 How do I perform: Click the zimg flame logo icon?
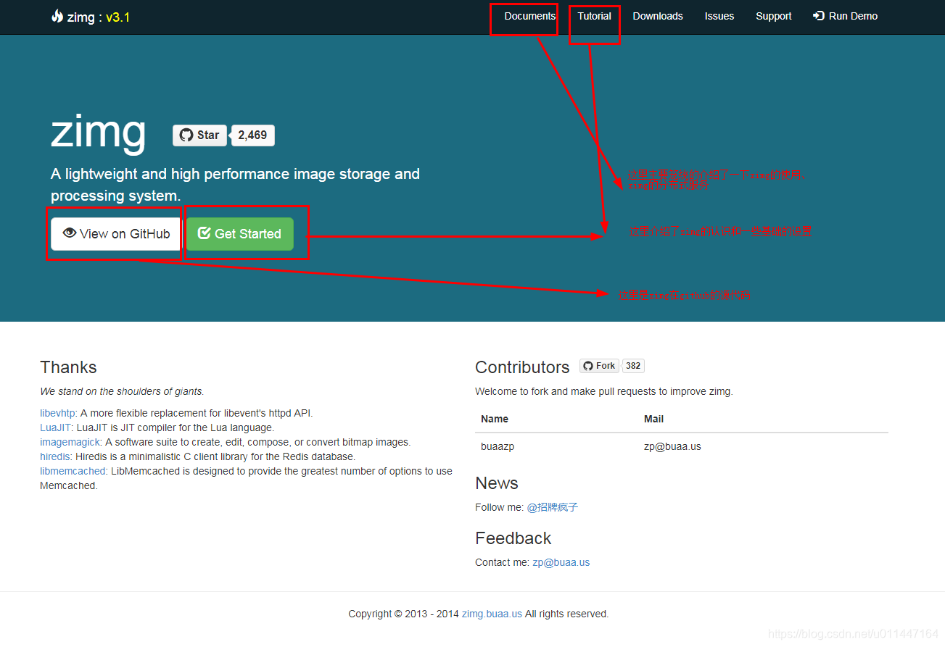[x=57, y=16]
